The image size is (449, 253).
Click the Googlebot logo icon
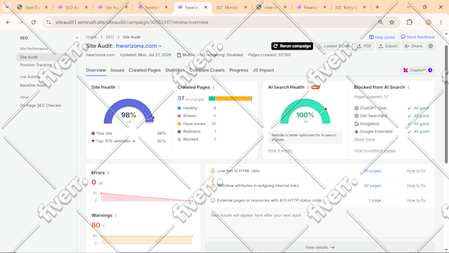pos(356,124)
